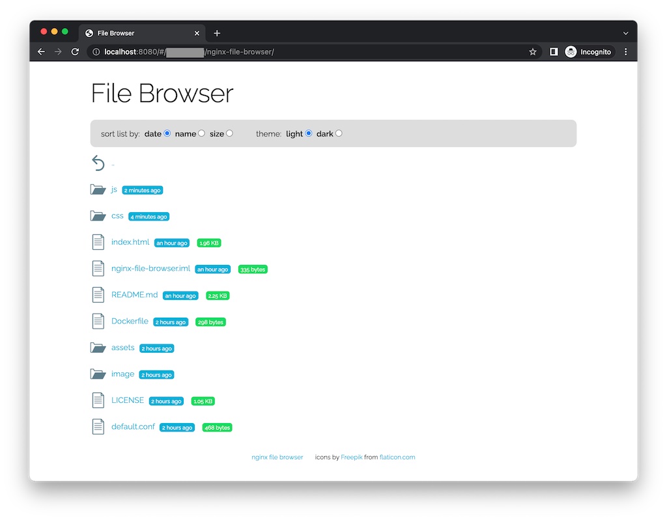Click the '335 bytes' size badge

(x=253, y=269)
